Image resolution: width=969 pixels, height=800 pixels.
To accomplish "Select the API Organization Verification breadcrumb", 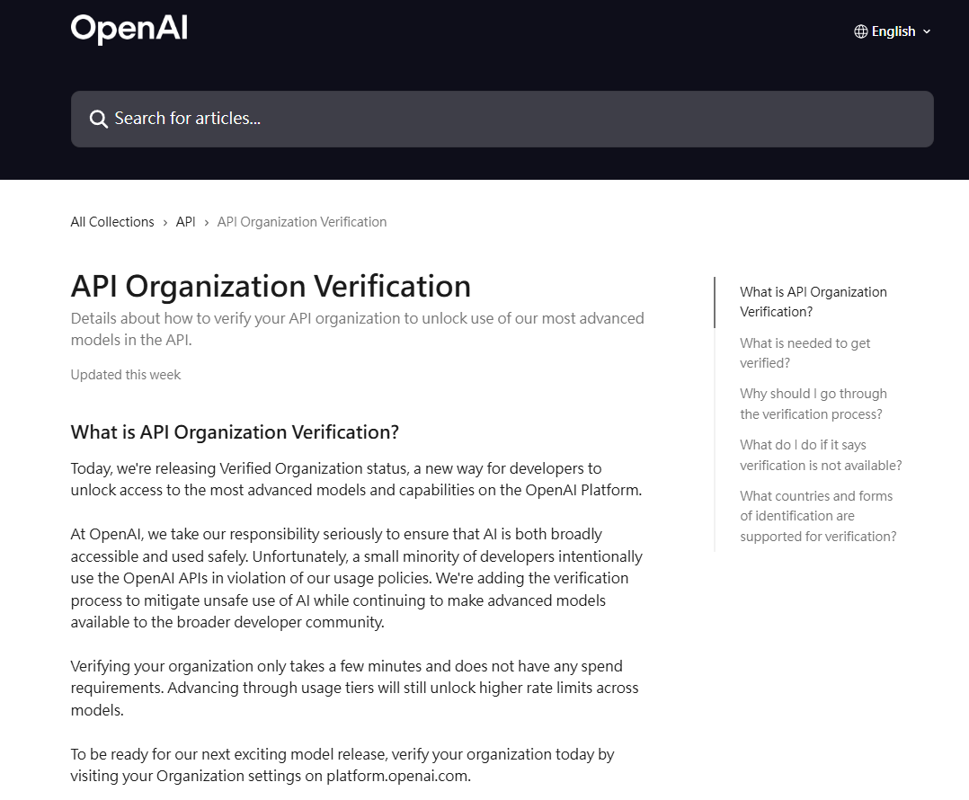I will click(x=302, y=222).
